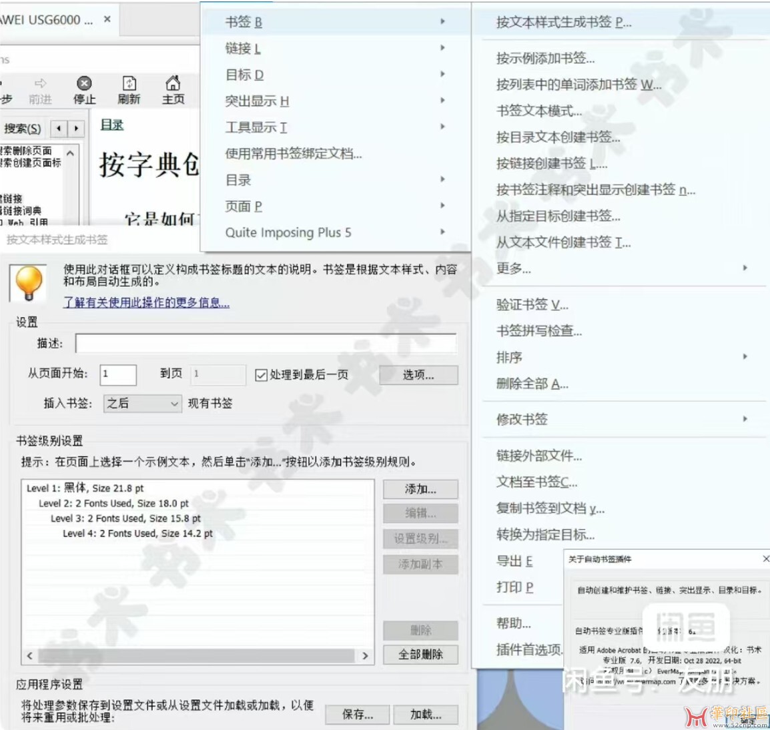Viewport: 770px width, 730px height.
Task: Click the 全部删除 button
Action: tap(420, 655)
